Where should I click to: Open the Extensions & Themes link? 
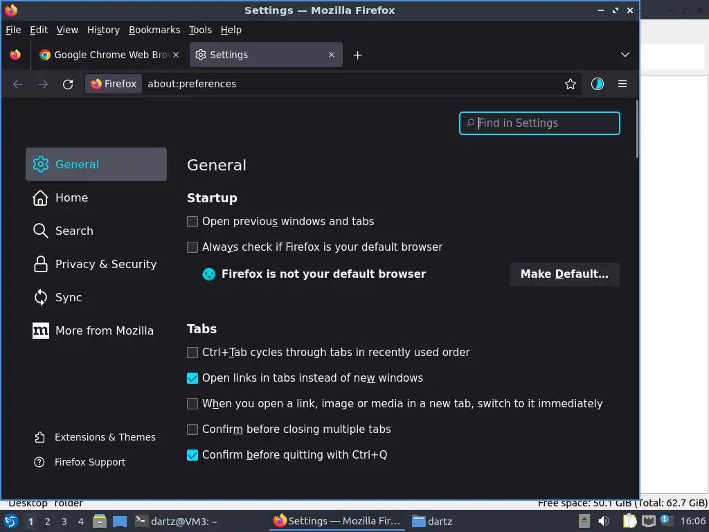(x=105, y=437)
